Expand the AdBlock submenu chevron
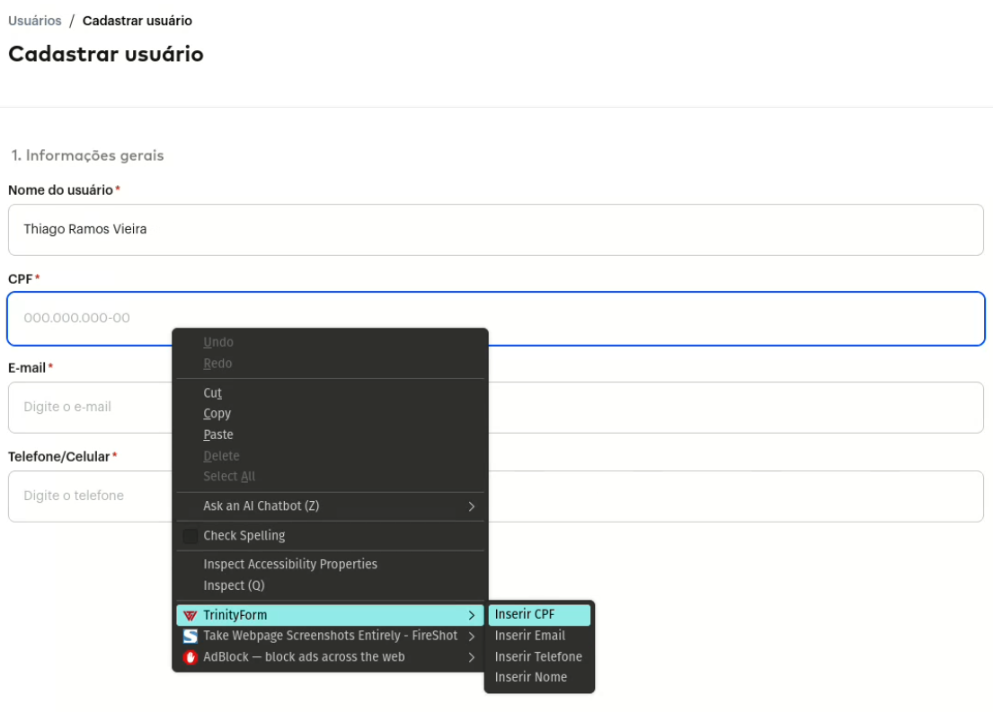The width and height of the screenshot is (993, 712). pos(471,657)
